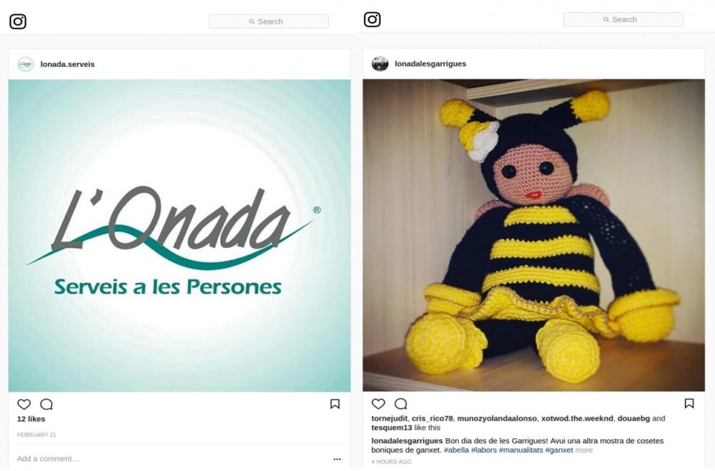Click the lonadalesgarrigues username in post header

coord(430,64)
